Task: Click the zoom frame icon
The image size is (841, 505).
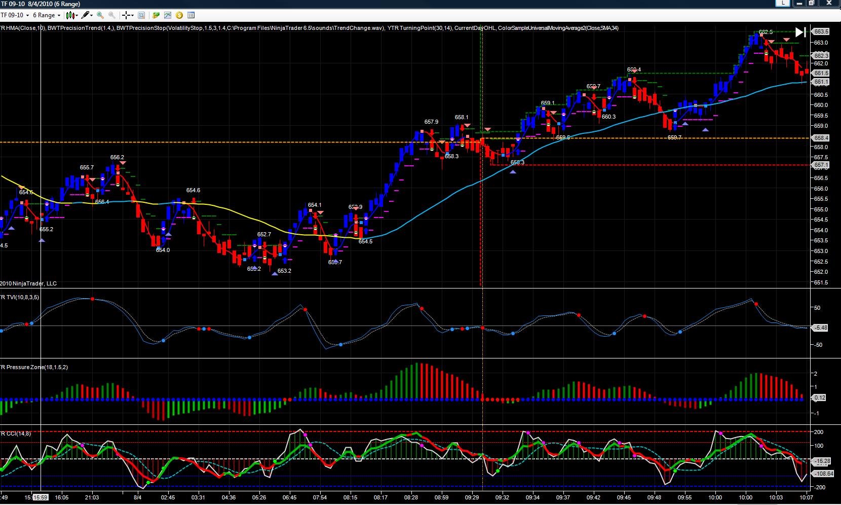Action: (141, 15)
